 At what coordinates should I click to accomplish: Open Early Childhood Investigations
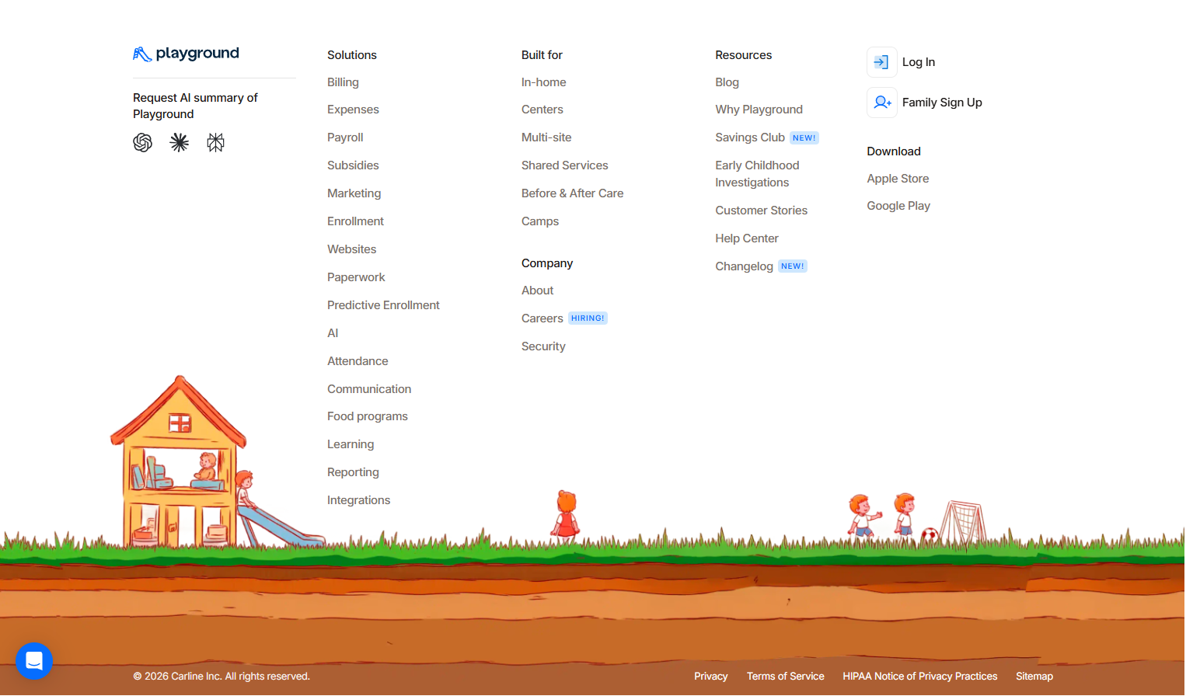[x=757, y=174]
